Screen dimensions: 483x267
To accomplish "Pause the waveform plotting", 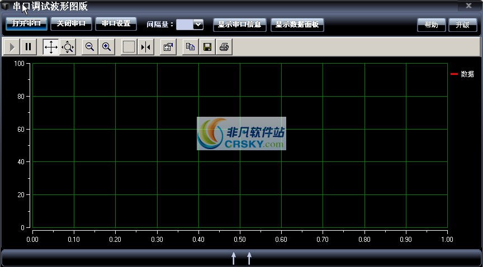I will (x=29, y=47).
